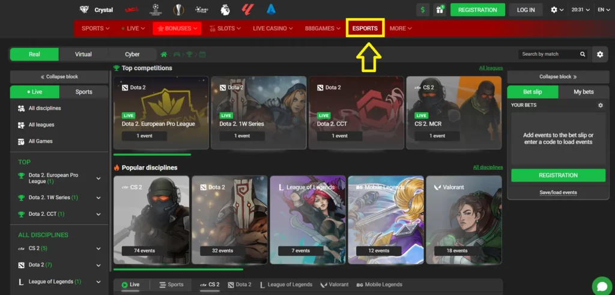Switch to Virtual mode
Screen dimensions: 615x295
click(x=83, y=55)
